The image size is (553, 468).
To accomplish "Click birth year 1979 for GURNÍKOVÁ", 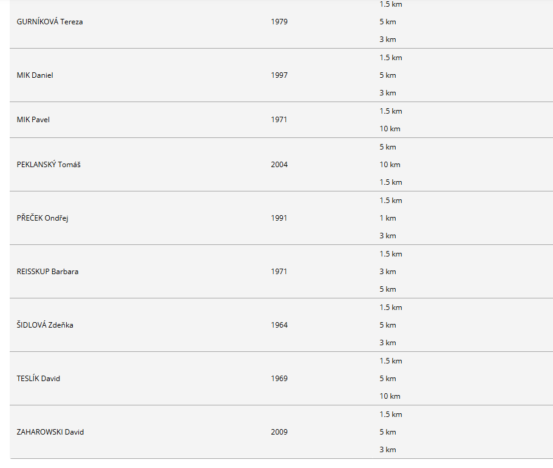I will (279, 22).
